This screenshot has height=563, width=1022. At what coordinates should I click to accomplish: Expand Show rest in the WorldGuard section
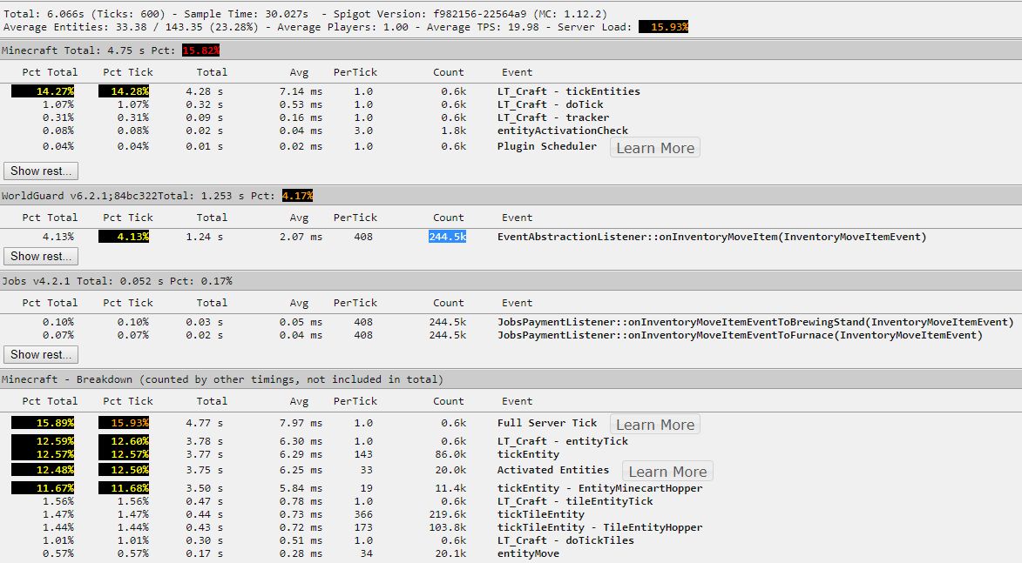pyautogui.click(x=41, y=256)
